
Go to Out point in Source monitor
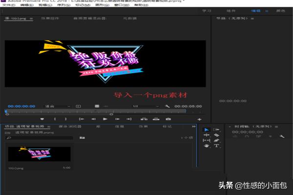(x=129, y=119)
